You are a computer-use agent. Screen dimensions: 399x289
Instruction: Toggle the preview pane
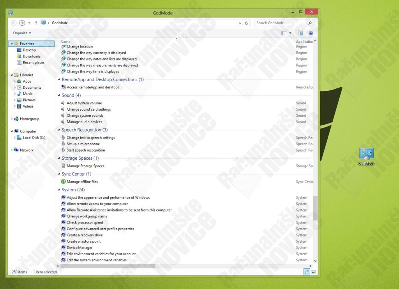(300, 33)
